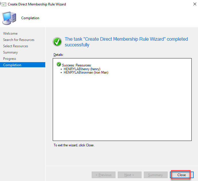Select the highlighted Completion step
Viewport: 198px width, 181px height.
pos(12,65)
